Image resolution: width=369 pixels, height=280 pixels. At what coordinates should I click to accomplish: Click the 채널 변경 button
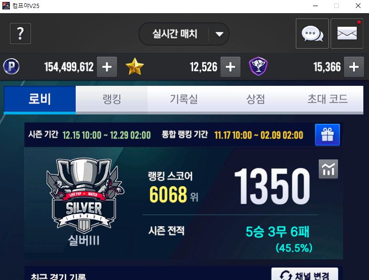pyautogui.click(x=305, y=274)
